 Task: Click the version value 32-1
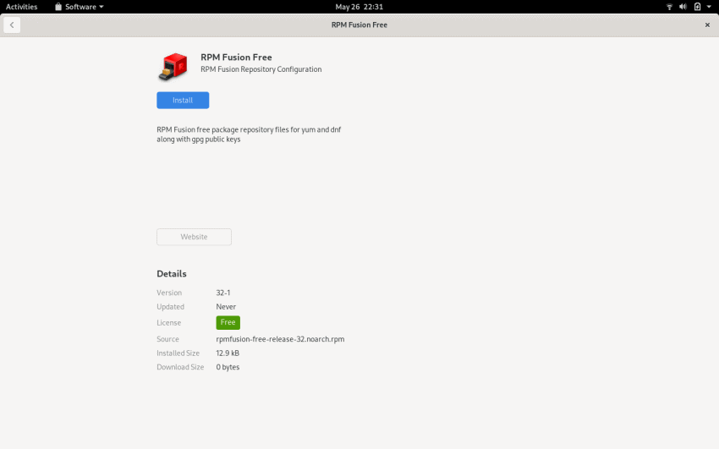(223, 293)
